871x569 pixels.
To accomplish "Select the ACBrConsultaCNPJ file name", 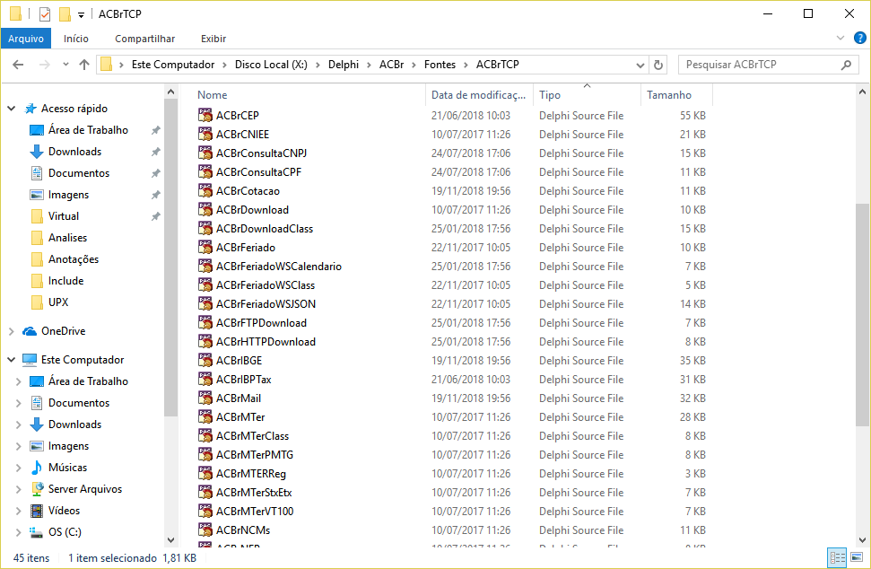I will 261,153.
